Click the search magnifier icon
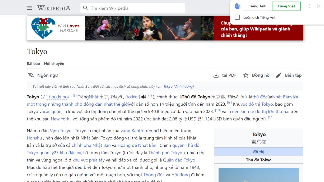This screenshot has height=182, width=324. (x=86, y=8)
